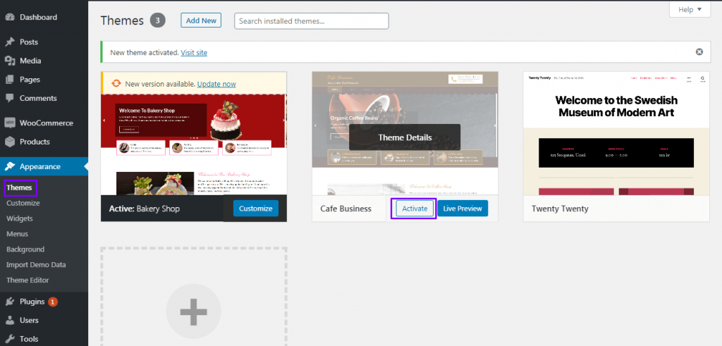
Task: Click Live Preview for Cafe Business
Action: pos(463,209)
